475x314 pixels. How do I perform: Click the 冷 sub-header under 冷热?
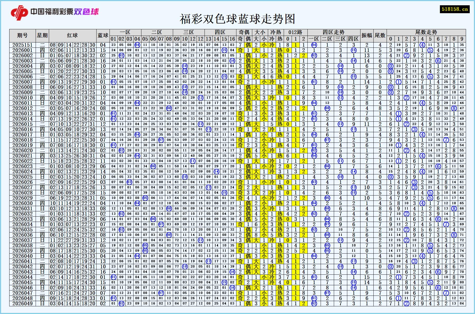tap(272, 39)
